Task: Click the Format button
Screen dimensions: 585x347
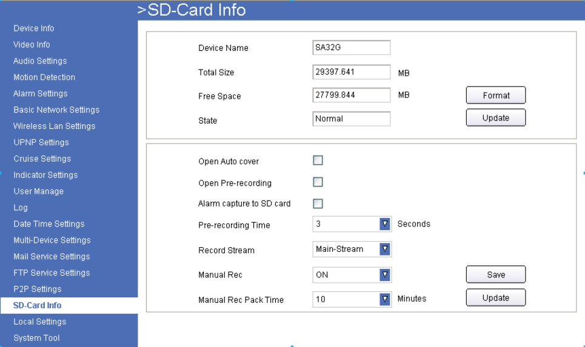Action: (496, 96)
